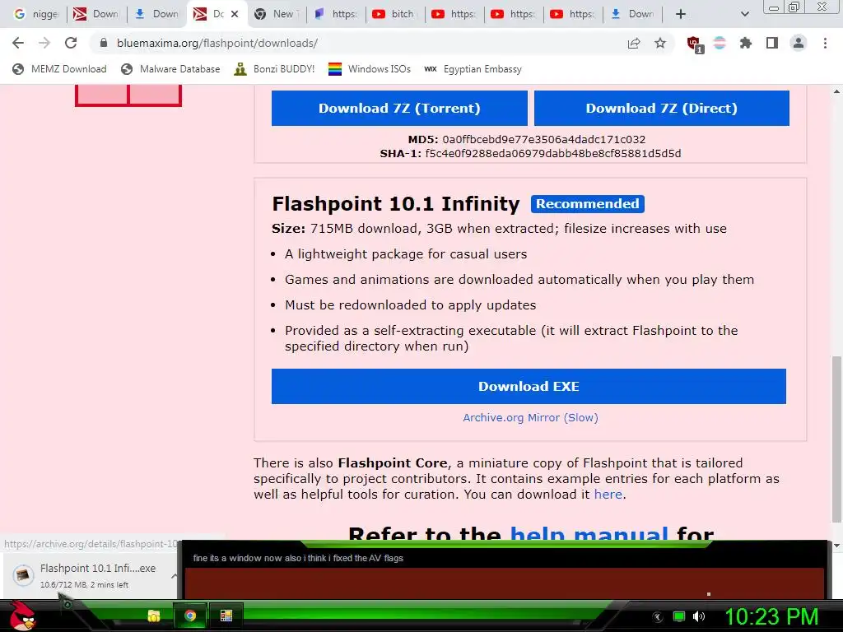Viewport: 843px width, 632px height.
Task: Show hidden system tray icons arrow
Action: tap(658, 617)
